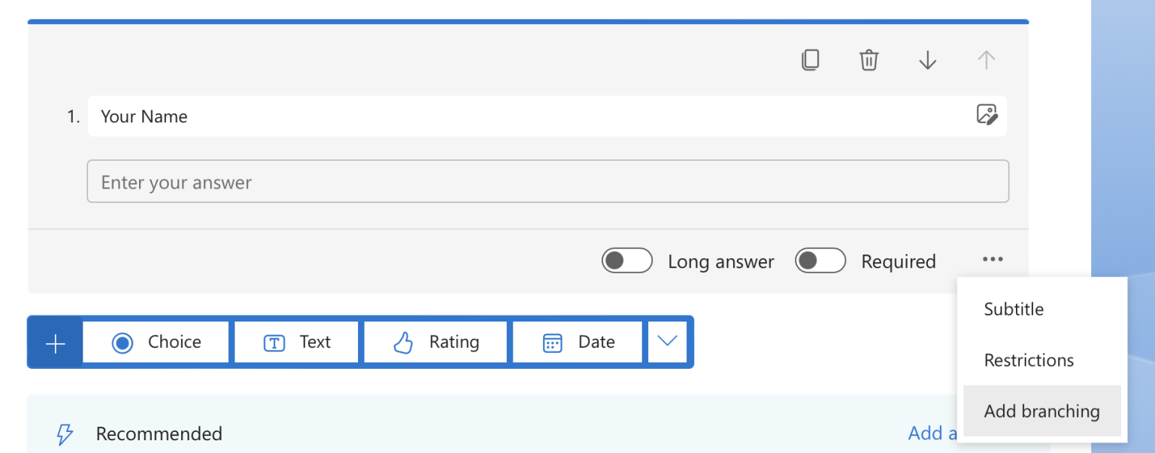Click the Recommended lightning bolt icon
This screenshot has width=1155, height=453.
pos(65,434)
